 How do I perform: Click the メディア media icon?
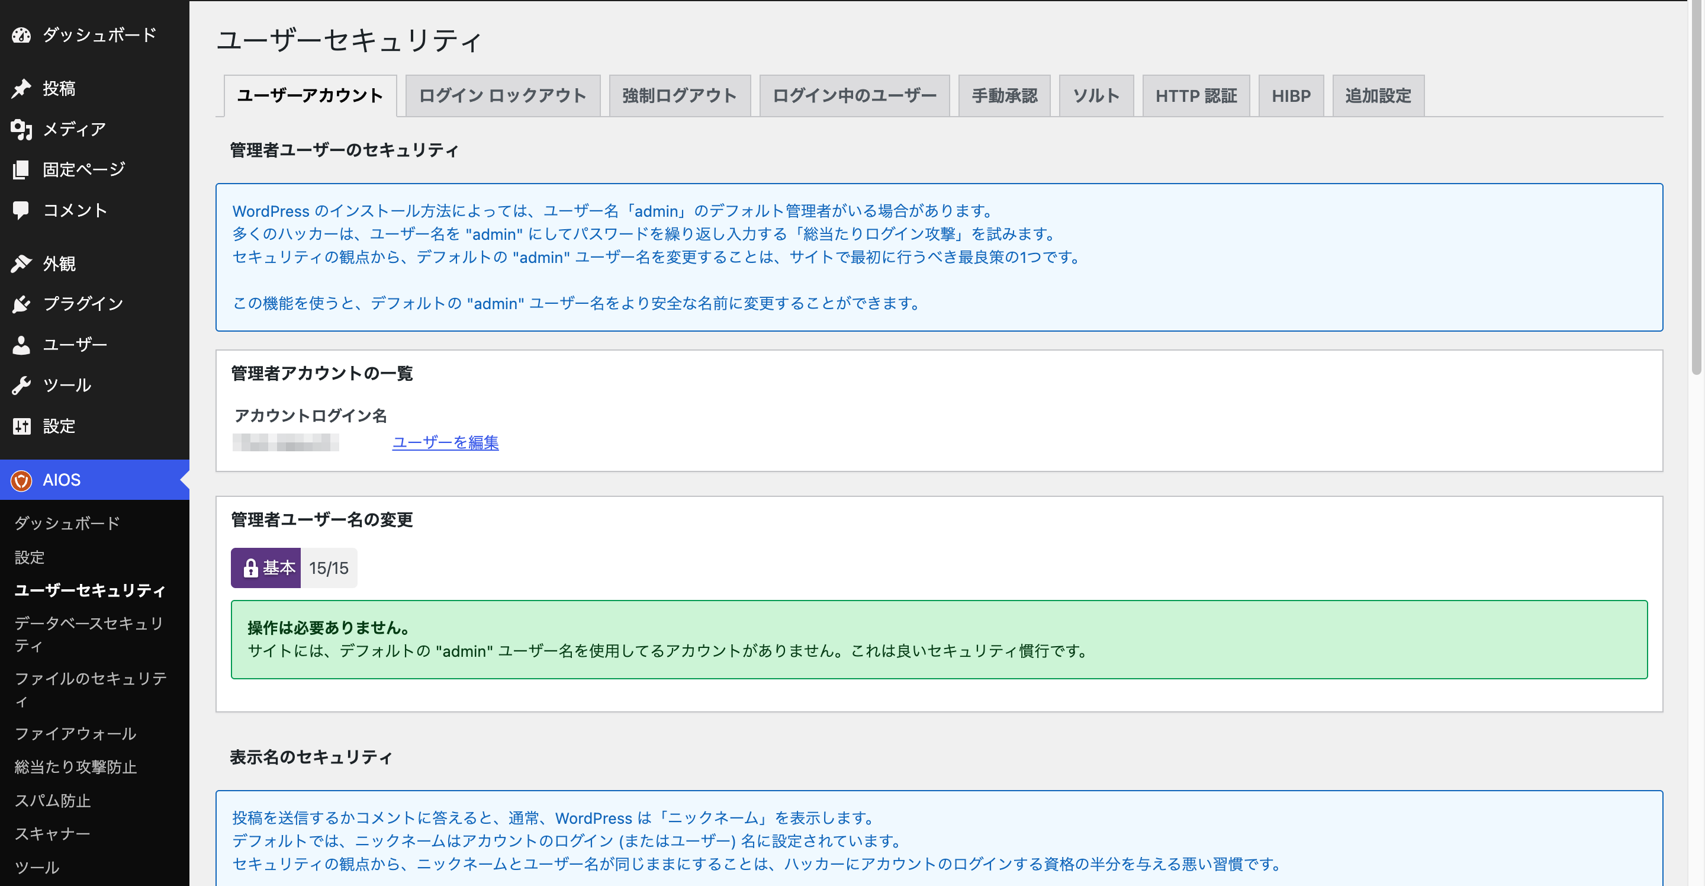point(21,129)
